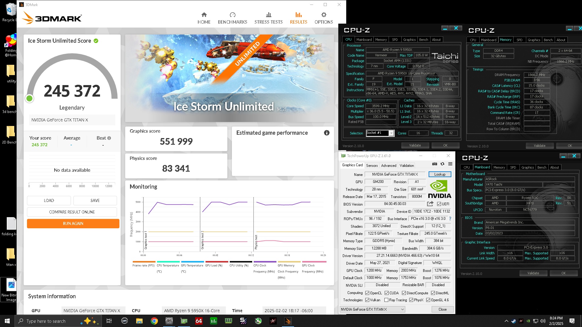Click Frame rate (FPS) legend swatch
This screenshot has width=582, height=327.
coord(144,262)
